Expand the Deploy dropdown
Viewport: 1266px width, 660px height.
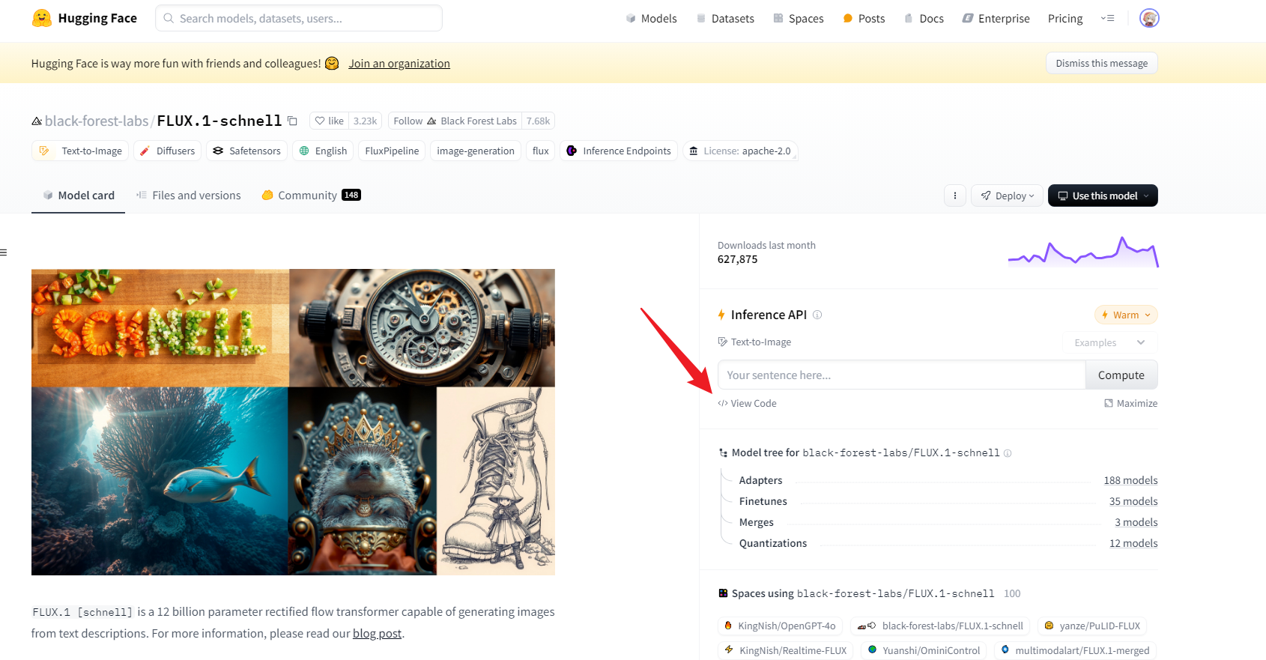click(1007, 196)
